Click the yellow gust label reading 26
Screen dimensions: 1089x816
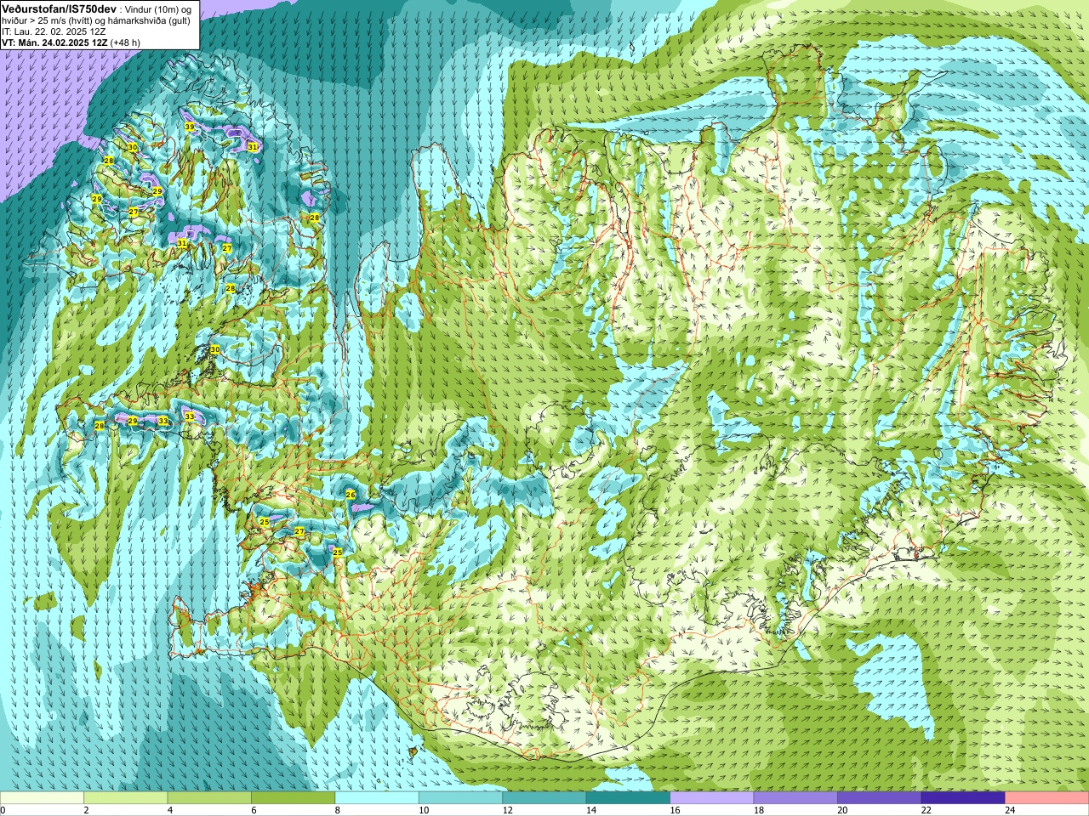point(351,494)
